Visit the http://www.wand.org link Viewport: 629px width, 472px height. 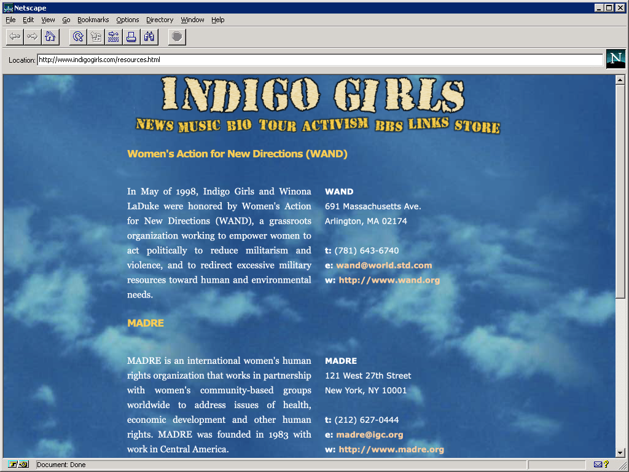tap(389, 280)
